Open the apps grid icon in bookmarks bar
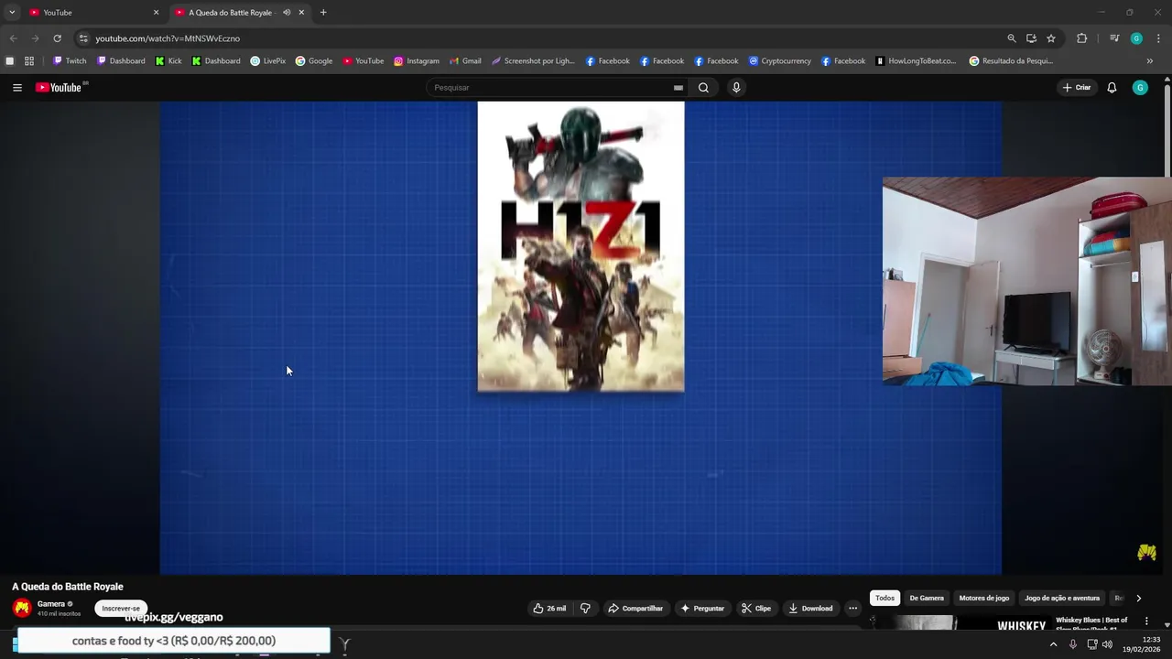This screenshot has width=1172, height=659. point(29,61)
